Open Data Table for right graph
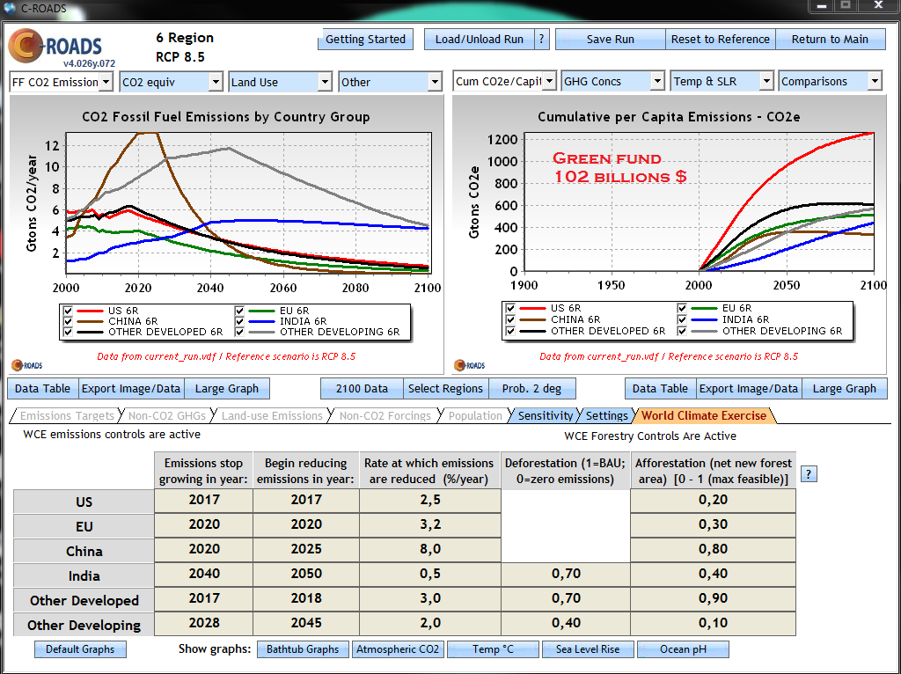The image size is (901, 674). point(660,388)
